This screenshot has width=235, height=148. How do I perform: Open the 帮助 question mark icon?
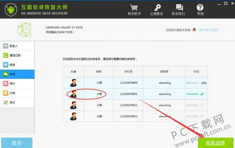(x=200, y=7)
